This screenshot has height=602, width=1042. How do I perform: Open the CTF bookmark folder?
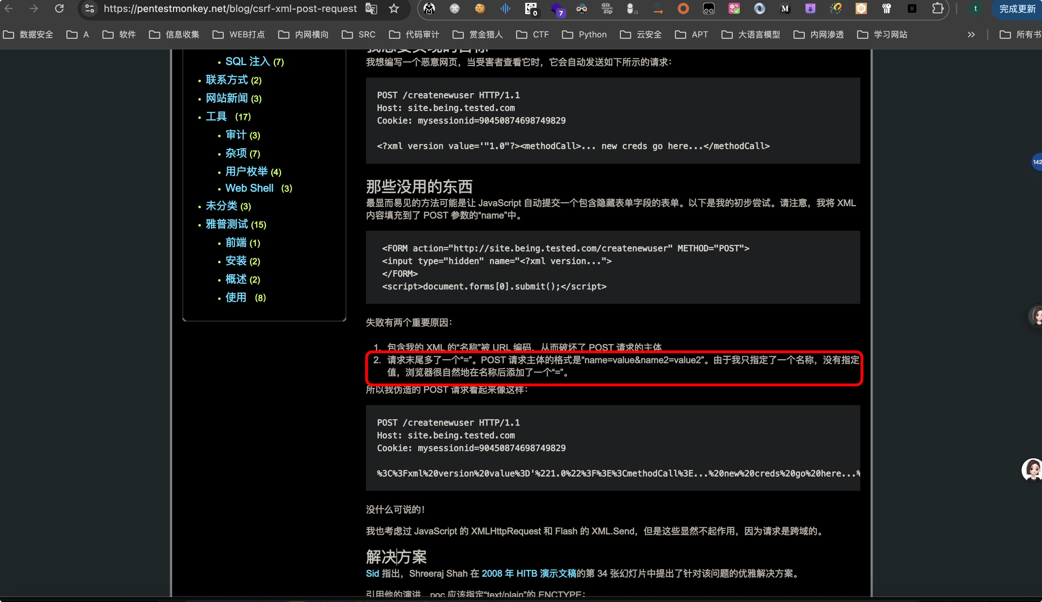tap(533, 35)
